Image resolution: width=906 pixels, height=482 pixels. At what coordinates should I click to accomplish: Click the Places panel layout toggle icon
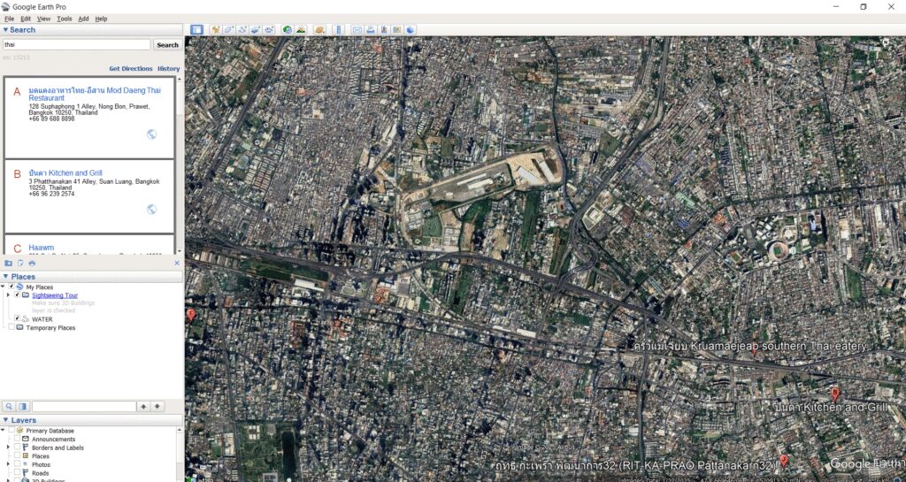pyautogui.click(x=23, y=406)
